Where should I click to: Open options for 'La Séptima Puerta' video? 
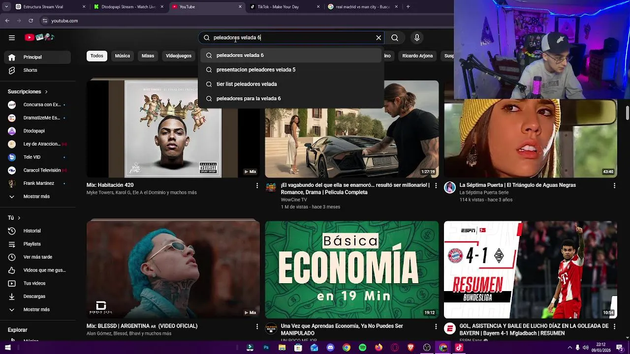coord(614,185)
